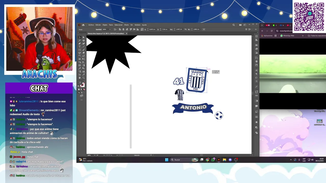Open the Objeto menu
Image resolution: width=326 pixels, height=183 pixels.
[105, 25]
